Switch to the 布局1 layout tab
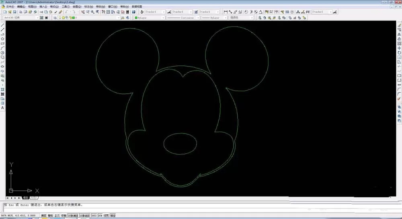 34,198
